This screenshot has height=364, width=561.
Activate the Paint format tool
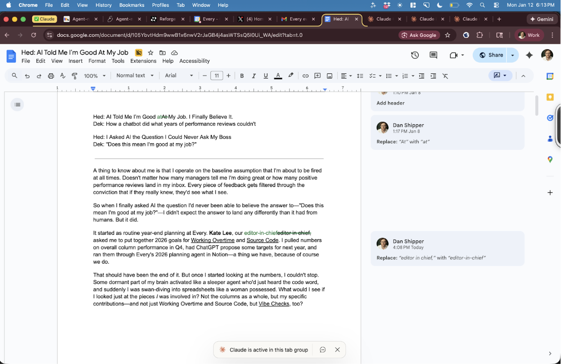pyautogui.click(x=75, y=76)
